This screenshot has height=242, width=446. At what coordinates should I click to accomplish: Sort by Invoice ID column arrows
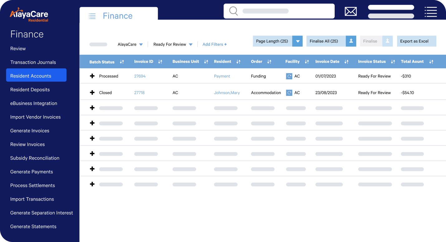tap(160, 62)
